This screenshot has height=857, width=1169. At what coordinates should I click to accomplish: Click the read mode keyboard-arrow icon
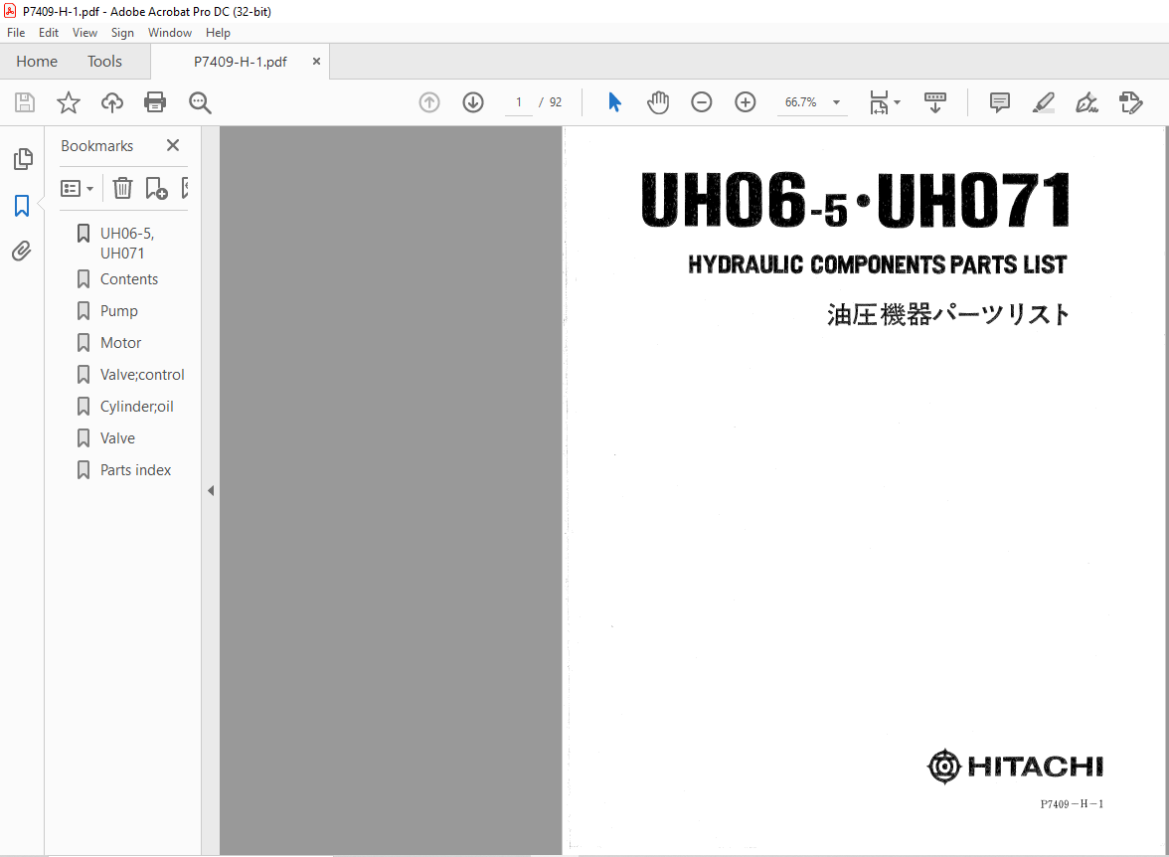[934, 102]
